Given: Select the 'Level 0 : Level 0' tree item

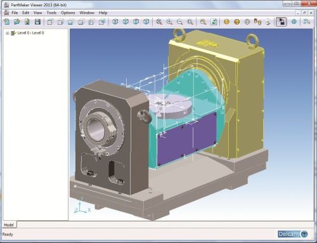Looking at the screenshot, I should tap(30, 33).
